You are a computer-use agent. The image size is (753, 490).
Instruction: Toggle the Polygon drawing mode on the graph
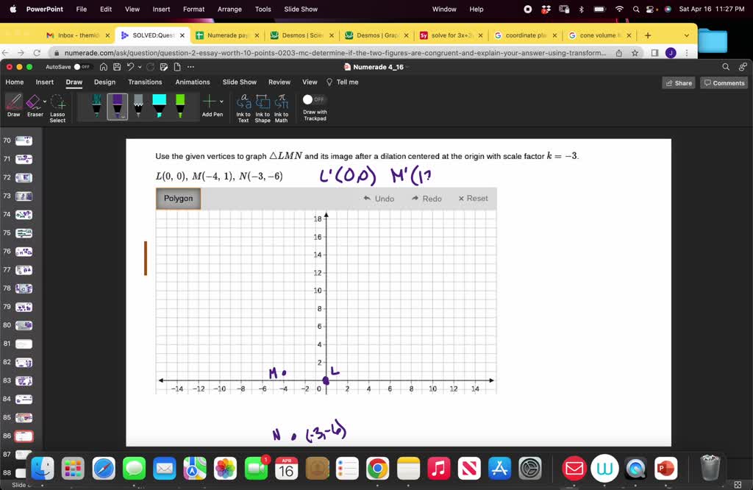(178, 199)
